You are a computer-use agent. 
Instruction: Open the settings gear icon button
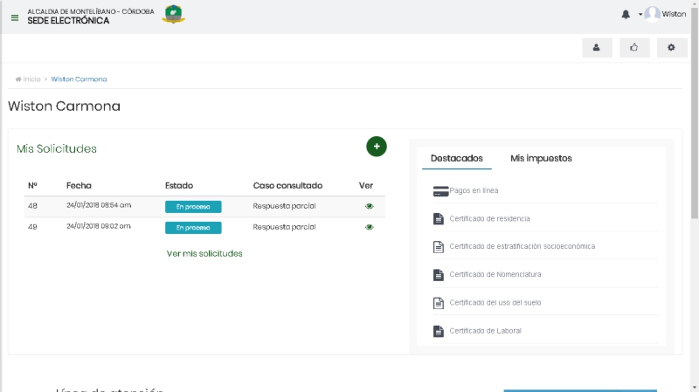coord(671,48)
